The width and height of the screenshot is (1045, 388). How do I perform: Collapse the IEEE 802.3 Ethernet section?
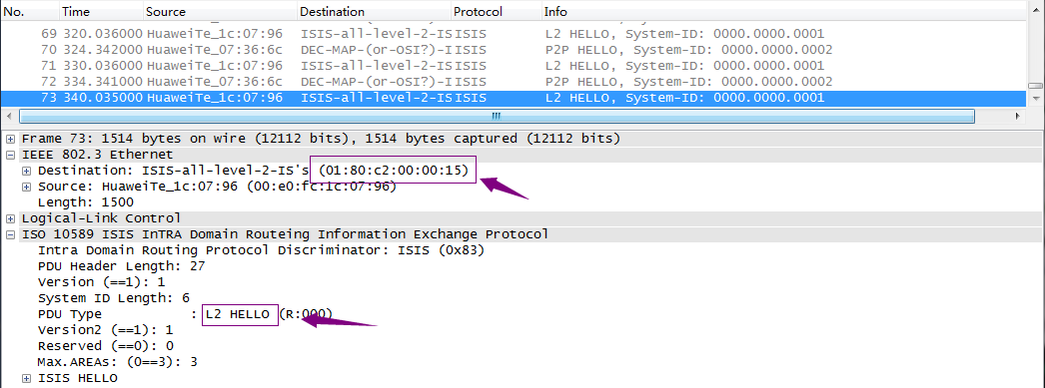(x=10, y=155)
